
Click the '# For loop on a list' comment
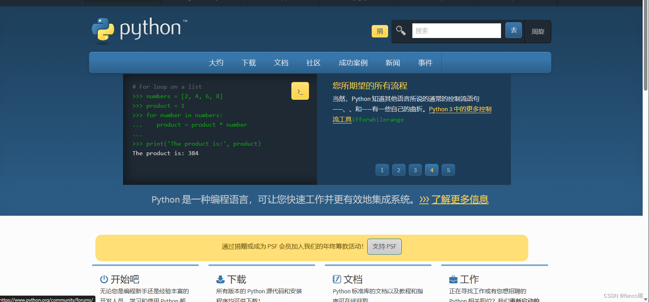point(167,87)
